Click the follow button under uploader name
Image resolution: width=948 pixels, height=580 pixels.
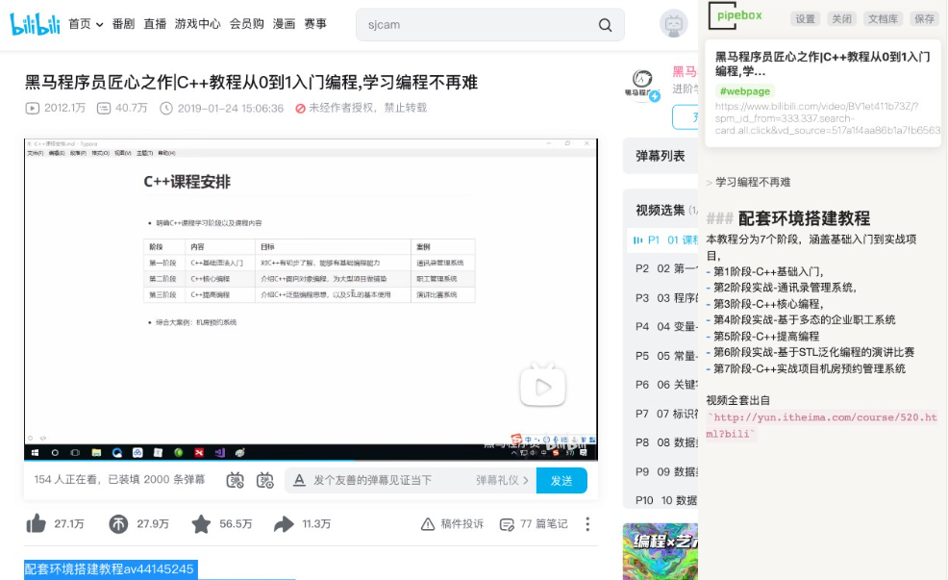(x=685, y=116)
